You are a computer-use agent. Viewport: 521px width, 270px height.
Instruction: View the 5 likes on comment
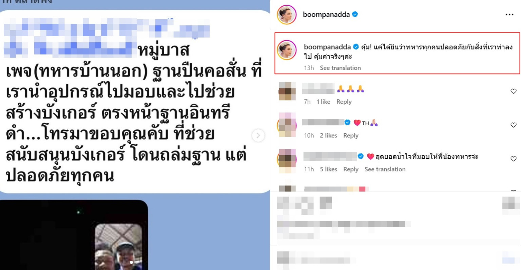tap(328, 169)
